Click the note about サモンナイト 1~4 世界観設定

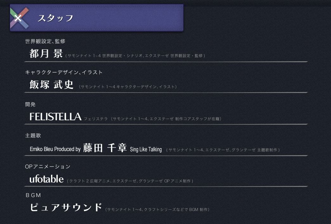click(135, 56)
